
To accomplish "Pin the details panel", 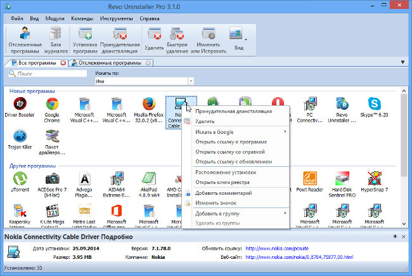I will tap(395, 237).
